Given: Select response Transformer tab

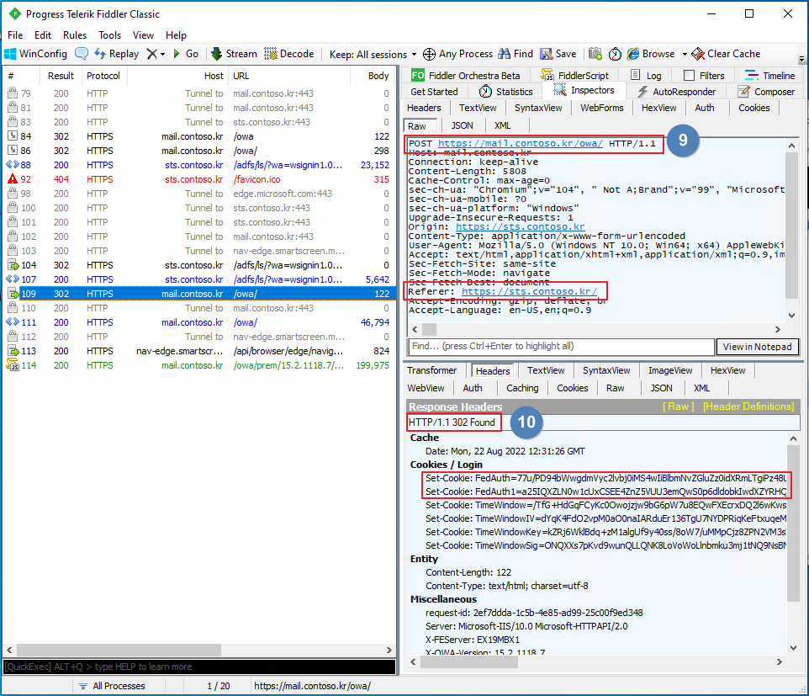Looking at the screenshot, I should pos(432,370).
